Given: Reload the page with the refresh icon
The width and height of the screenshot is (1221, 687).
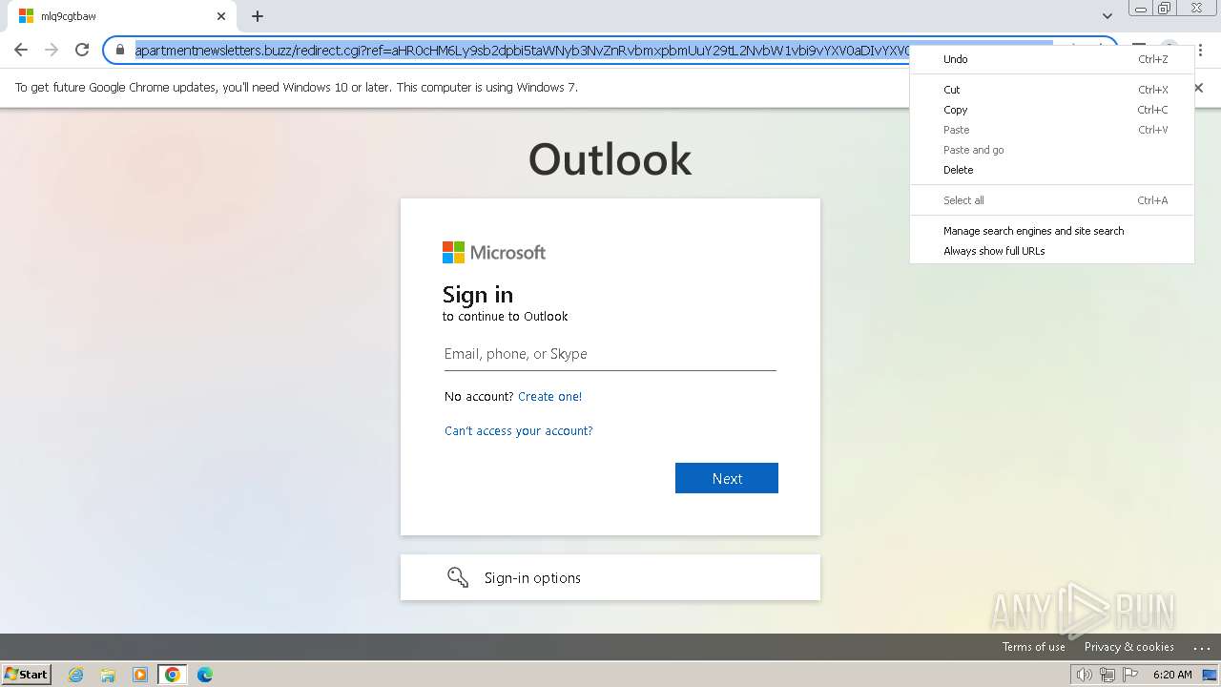Looking at the screenshot, I should tap(82, 50).
